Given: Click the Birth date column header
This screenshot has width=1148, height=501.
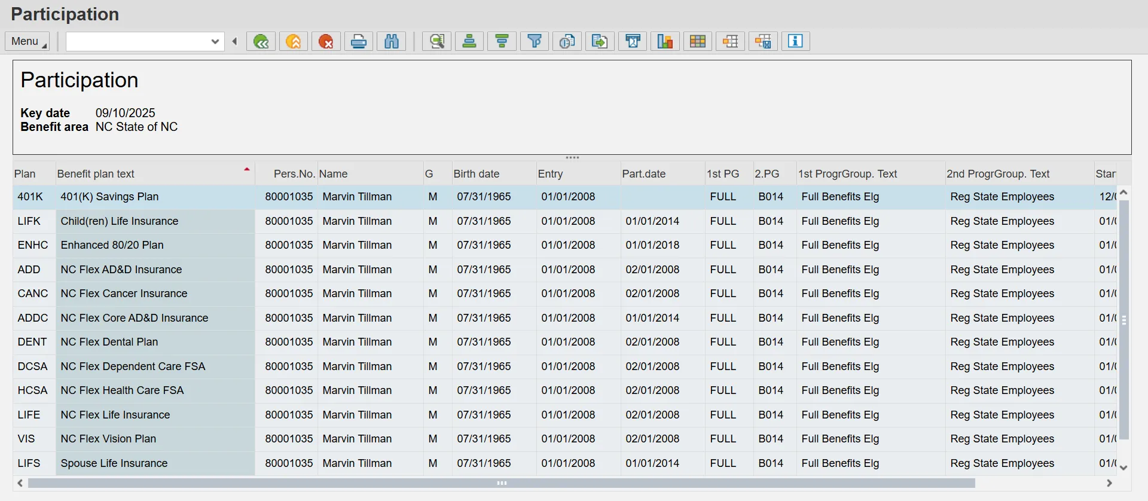Looking at the screenshot, I should click(x=476, y=174).
